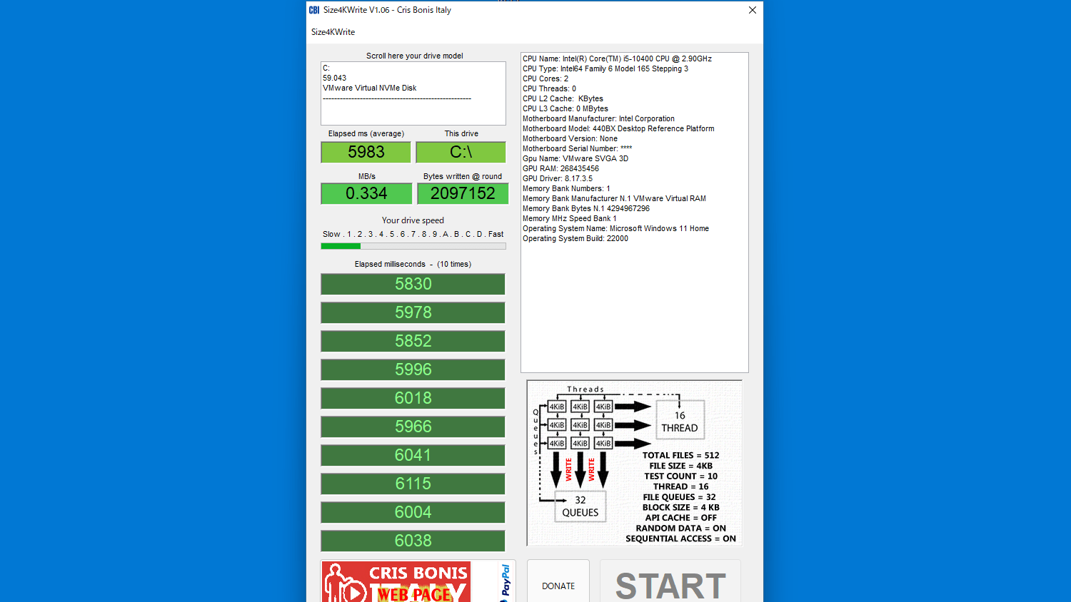The image size is (1071, 602).
Task: Click the PayPal logo
Action: 506,581
